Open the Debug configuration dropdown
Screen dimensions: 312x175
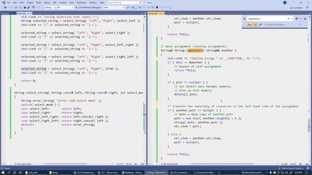50,8
